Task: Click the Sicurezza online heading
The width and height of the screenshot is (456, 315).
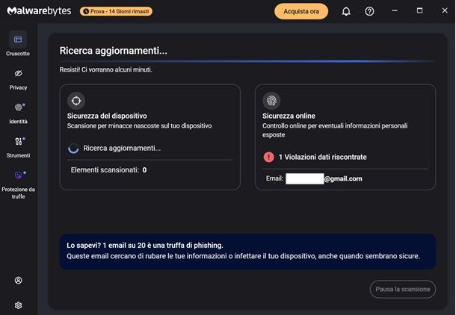Action: [289, 116]
